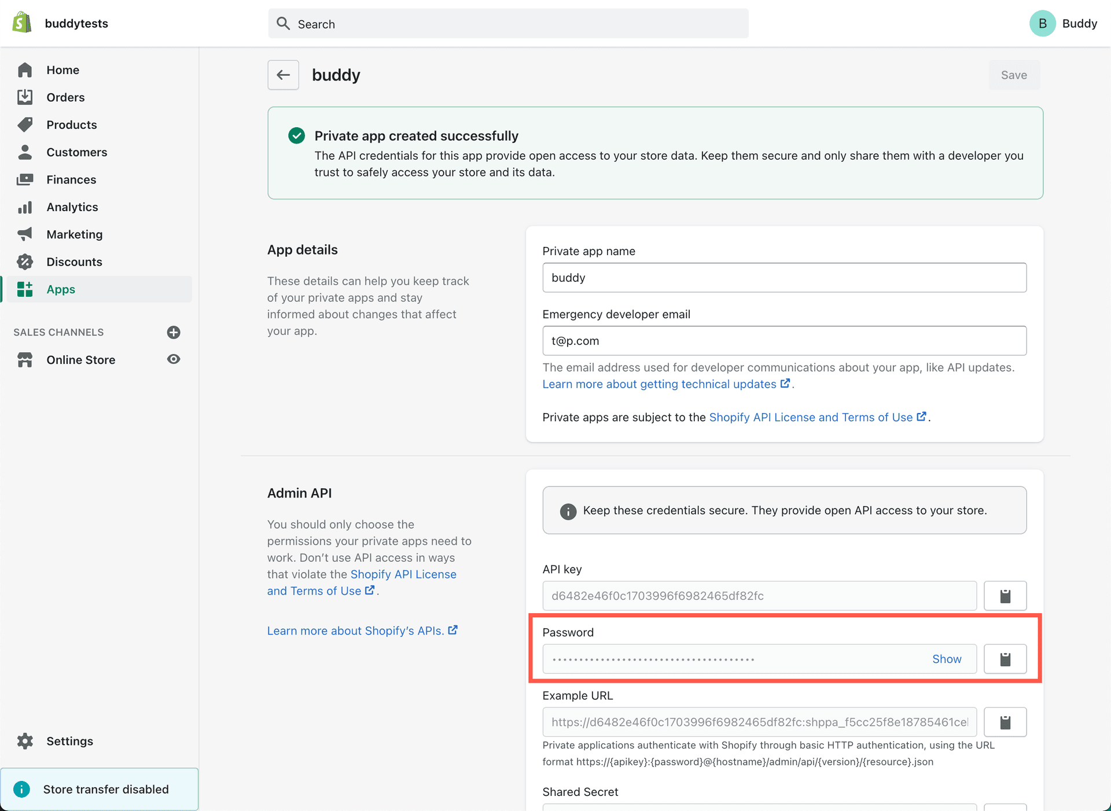
Task: Copy the Example URL to clipboard
Action: tap(1005, 722)
